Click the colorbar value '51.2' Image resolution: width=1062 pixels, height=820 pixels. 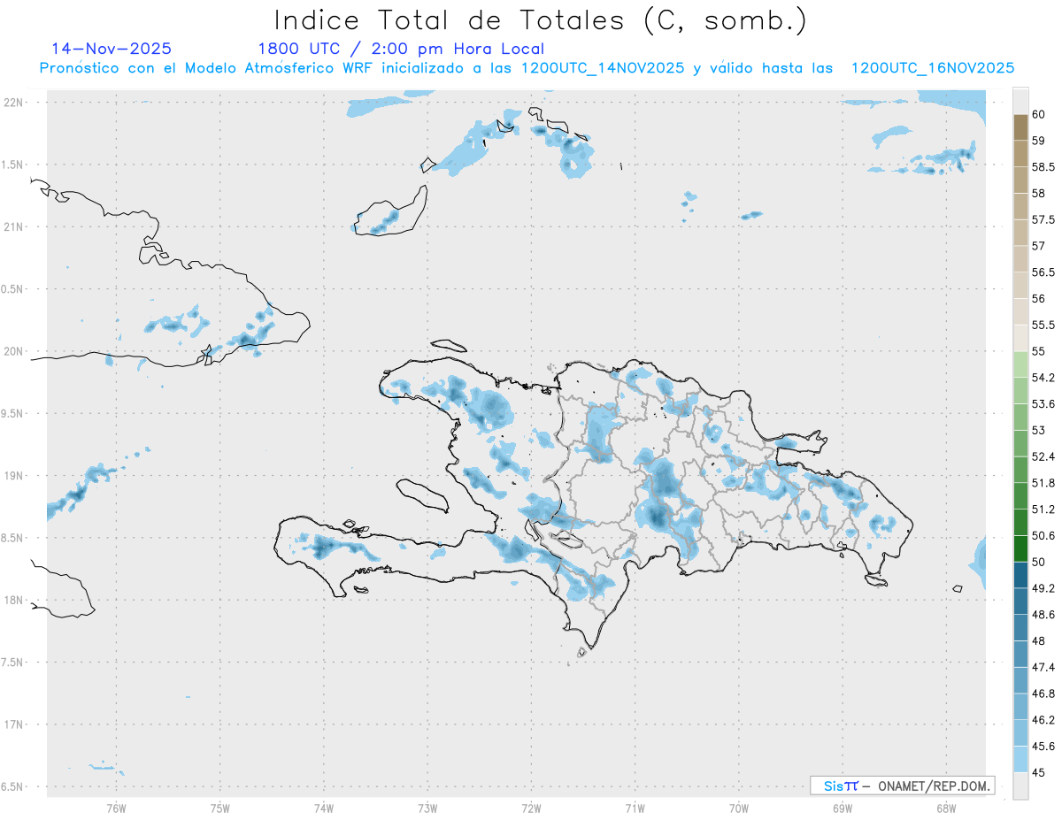coord(1043,510)
